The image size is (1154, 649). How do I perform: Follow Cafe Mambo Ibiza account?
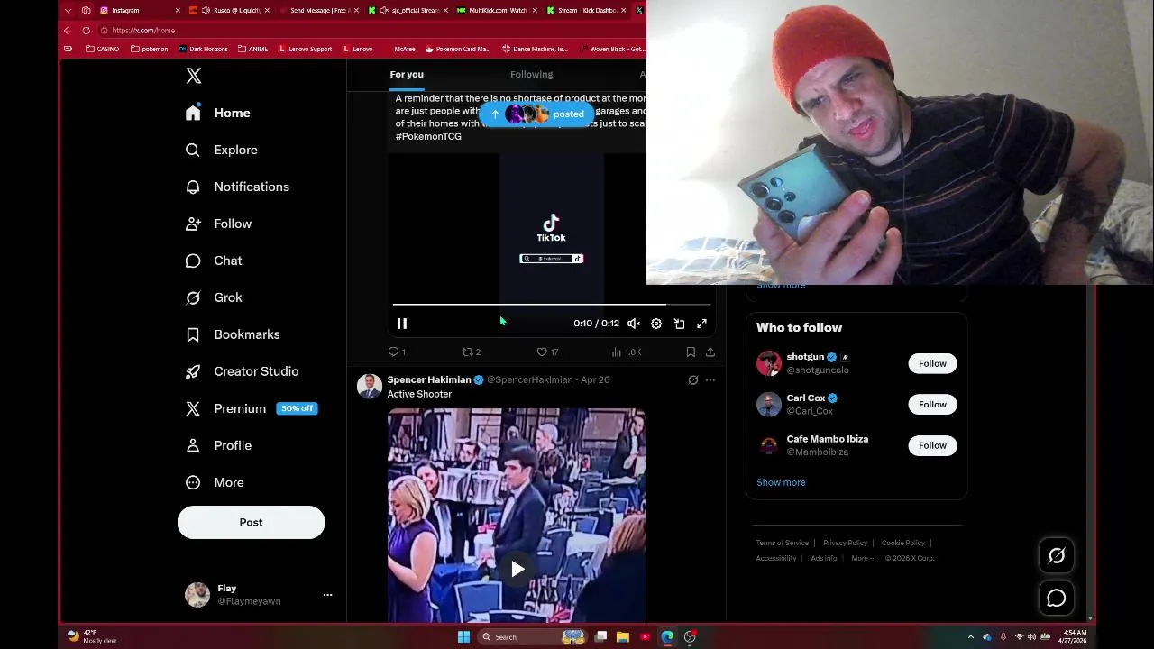(932, 445)
